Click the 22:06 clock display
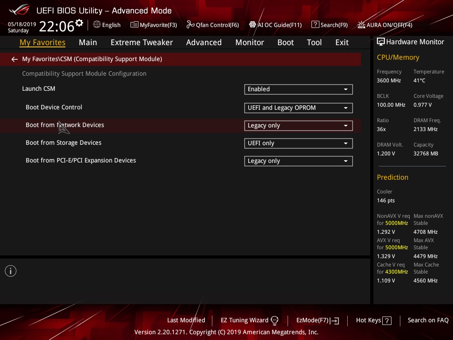This screenshot has height=340, width=453. [x=57, y=26]
